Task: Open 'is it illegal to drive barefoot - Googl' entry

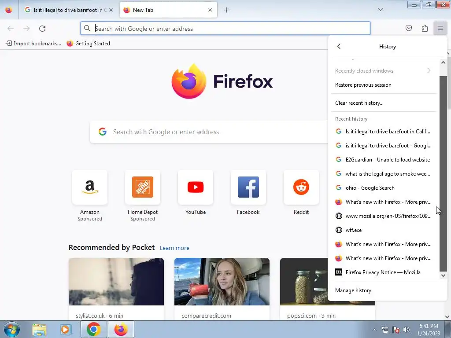Action: tap(384, 145)
